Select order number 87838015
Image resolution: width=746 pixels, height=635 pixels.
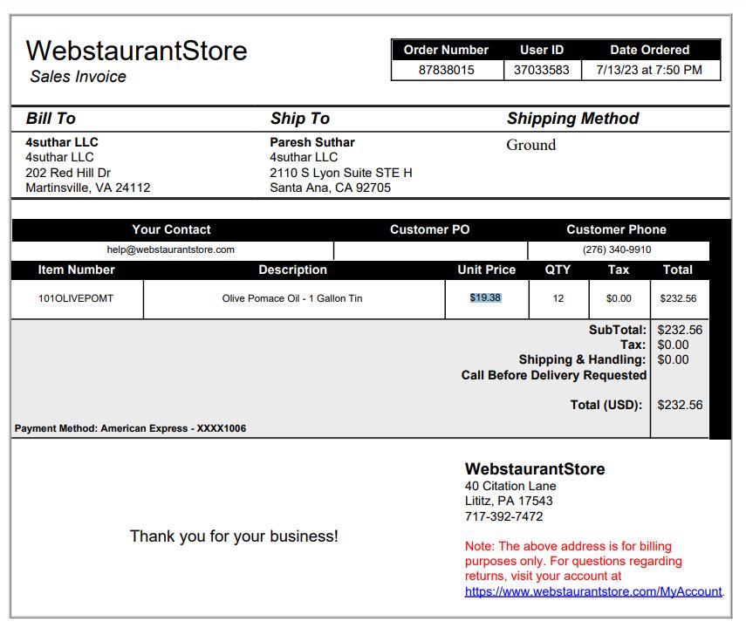pyautogui.click(x=446, y=70)
